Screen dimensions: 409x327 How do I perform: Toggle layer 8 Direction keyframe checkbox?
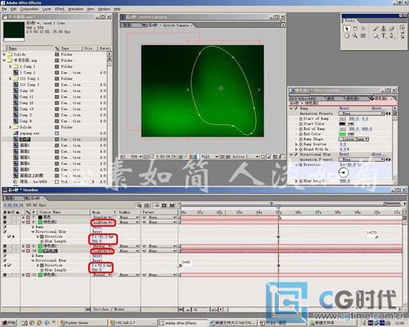[10, 236]
